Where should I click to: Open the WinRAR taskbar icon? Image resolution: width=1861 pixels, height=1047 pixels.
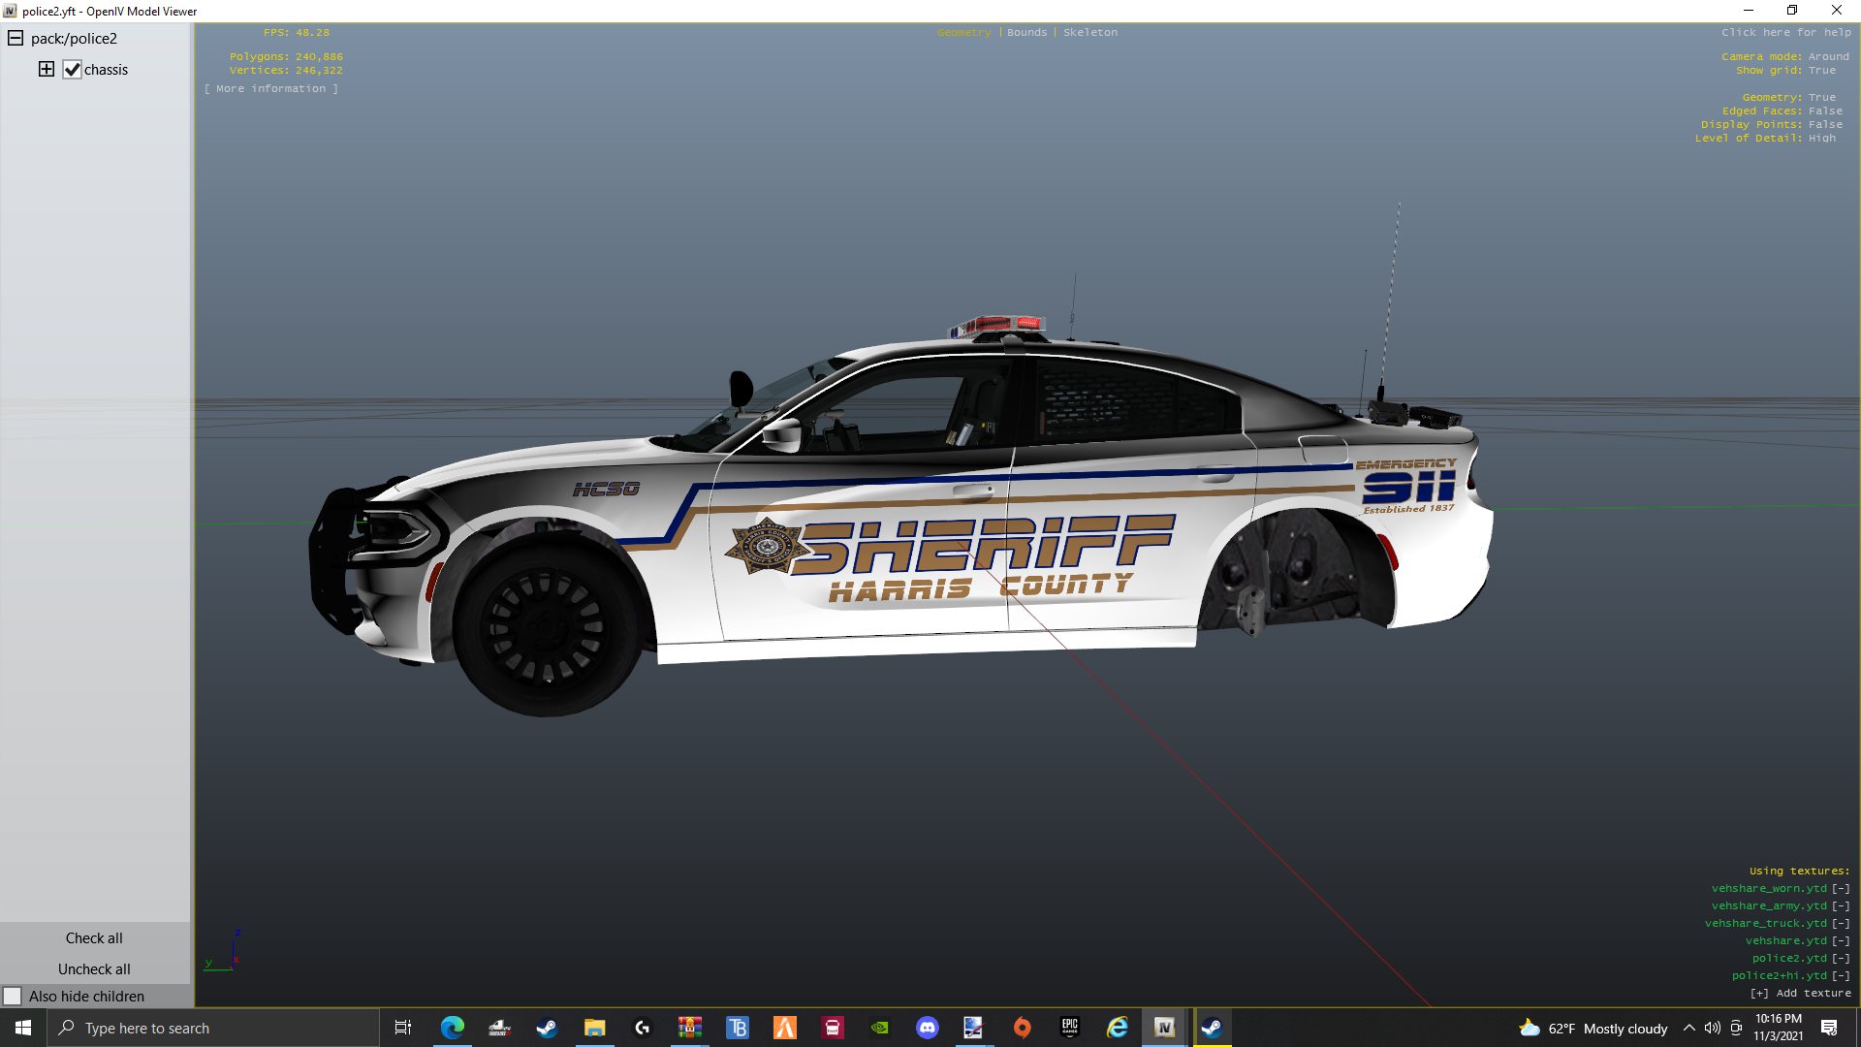click(690, 1028)
